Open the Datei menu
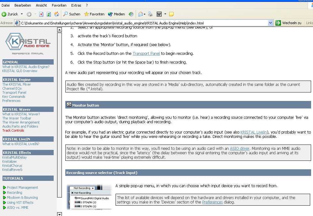313x216 pixels. click(x=6, y=5)
